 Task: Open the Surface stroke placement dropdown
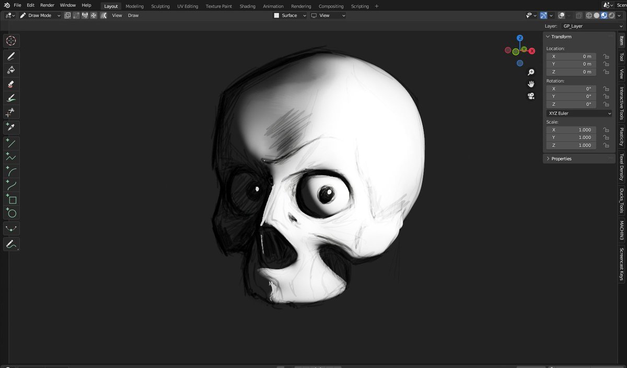289,16
